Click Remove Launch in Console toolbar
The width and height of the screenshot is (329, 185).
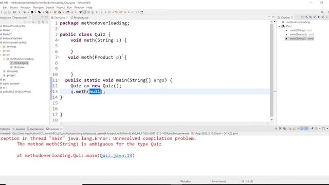tap(280, 128)
